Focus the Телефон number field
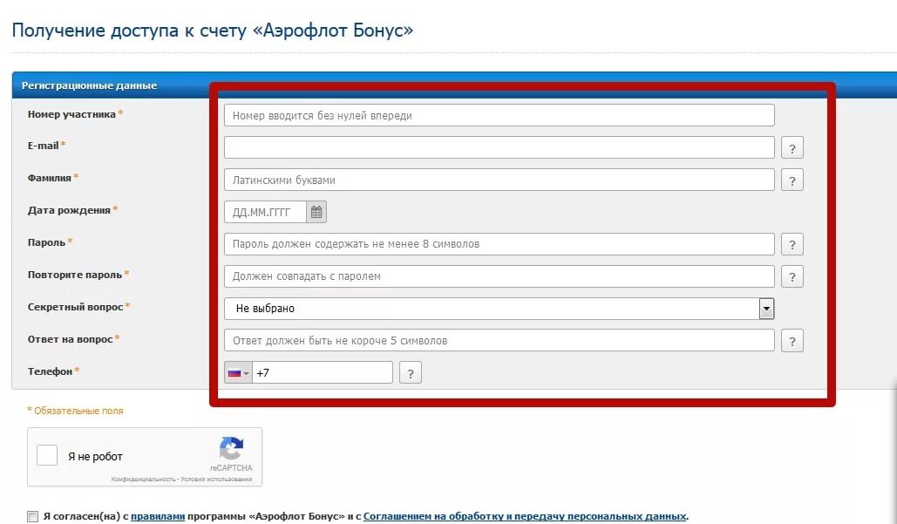This screenshot has width=897, height=524. [x=322, y=373]
